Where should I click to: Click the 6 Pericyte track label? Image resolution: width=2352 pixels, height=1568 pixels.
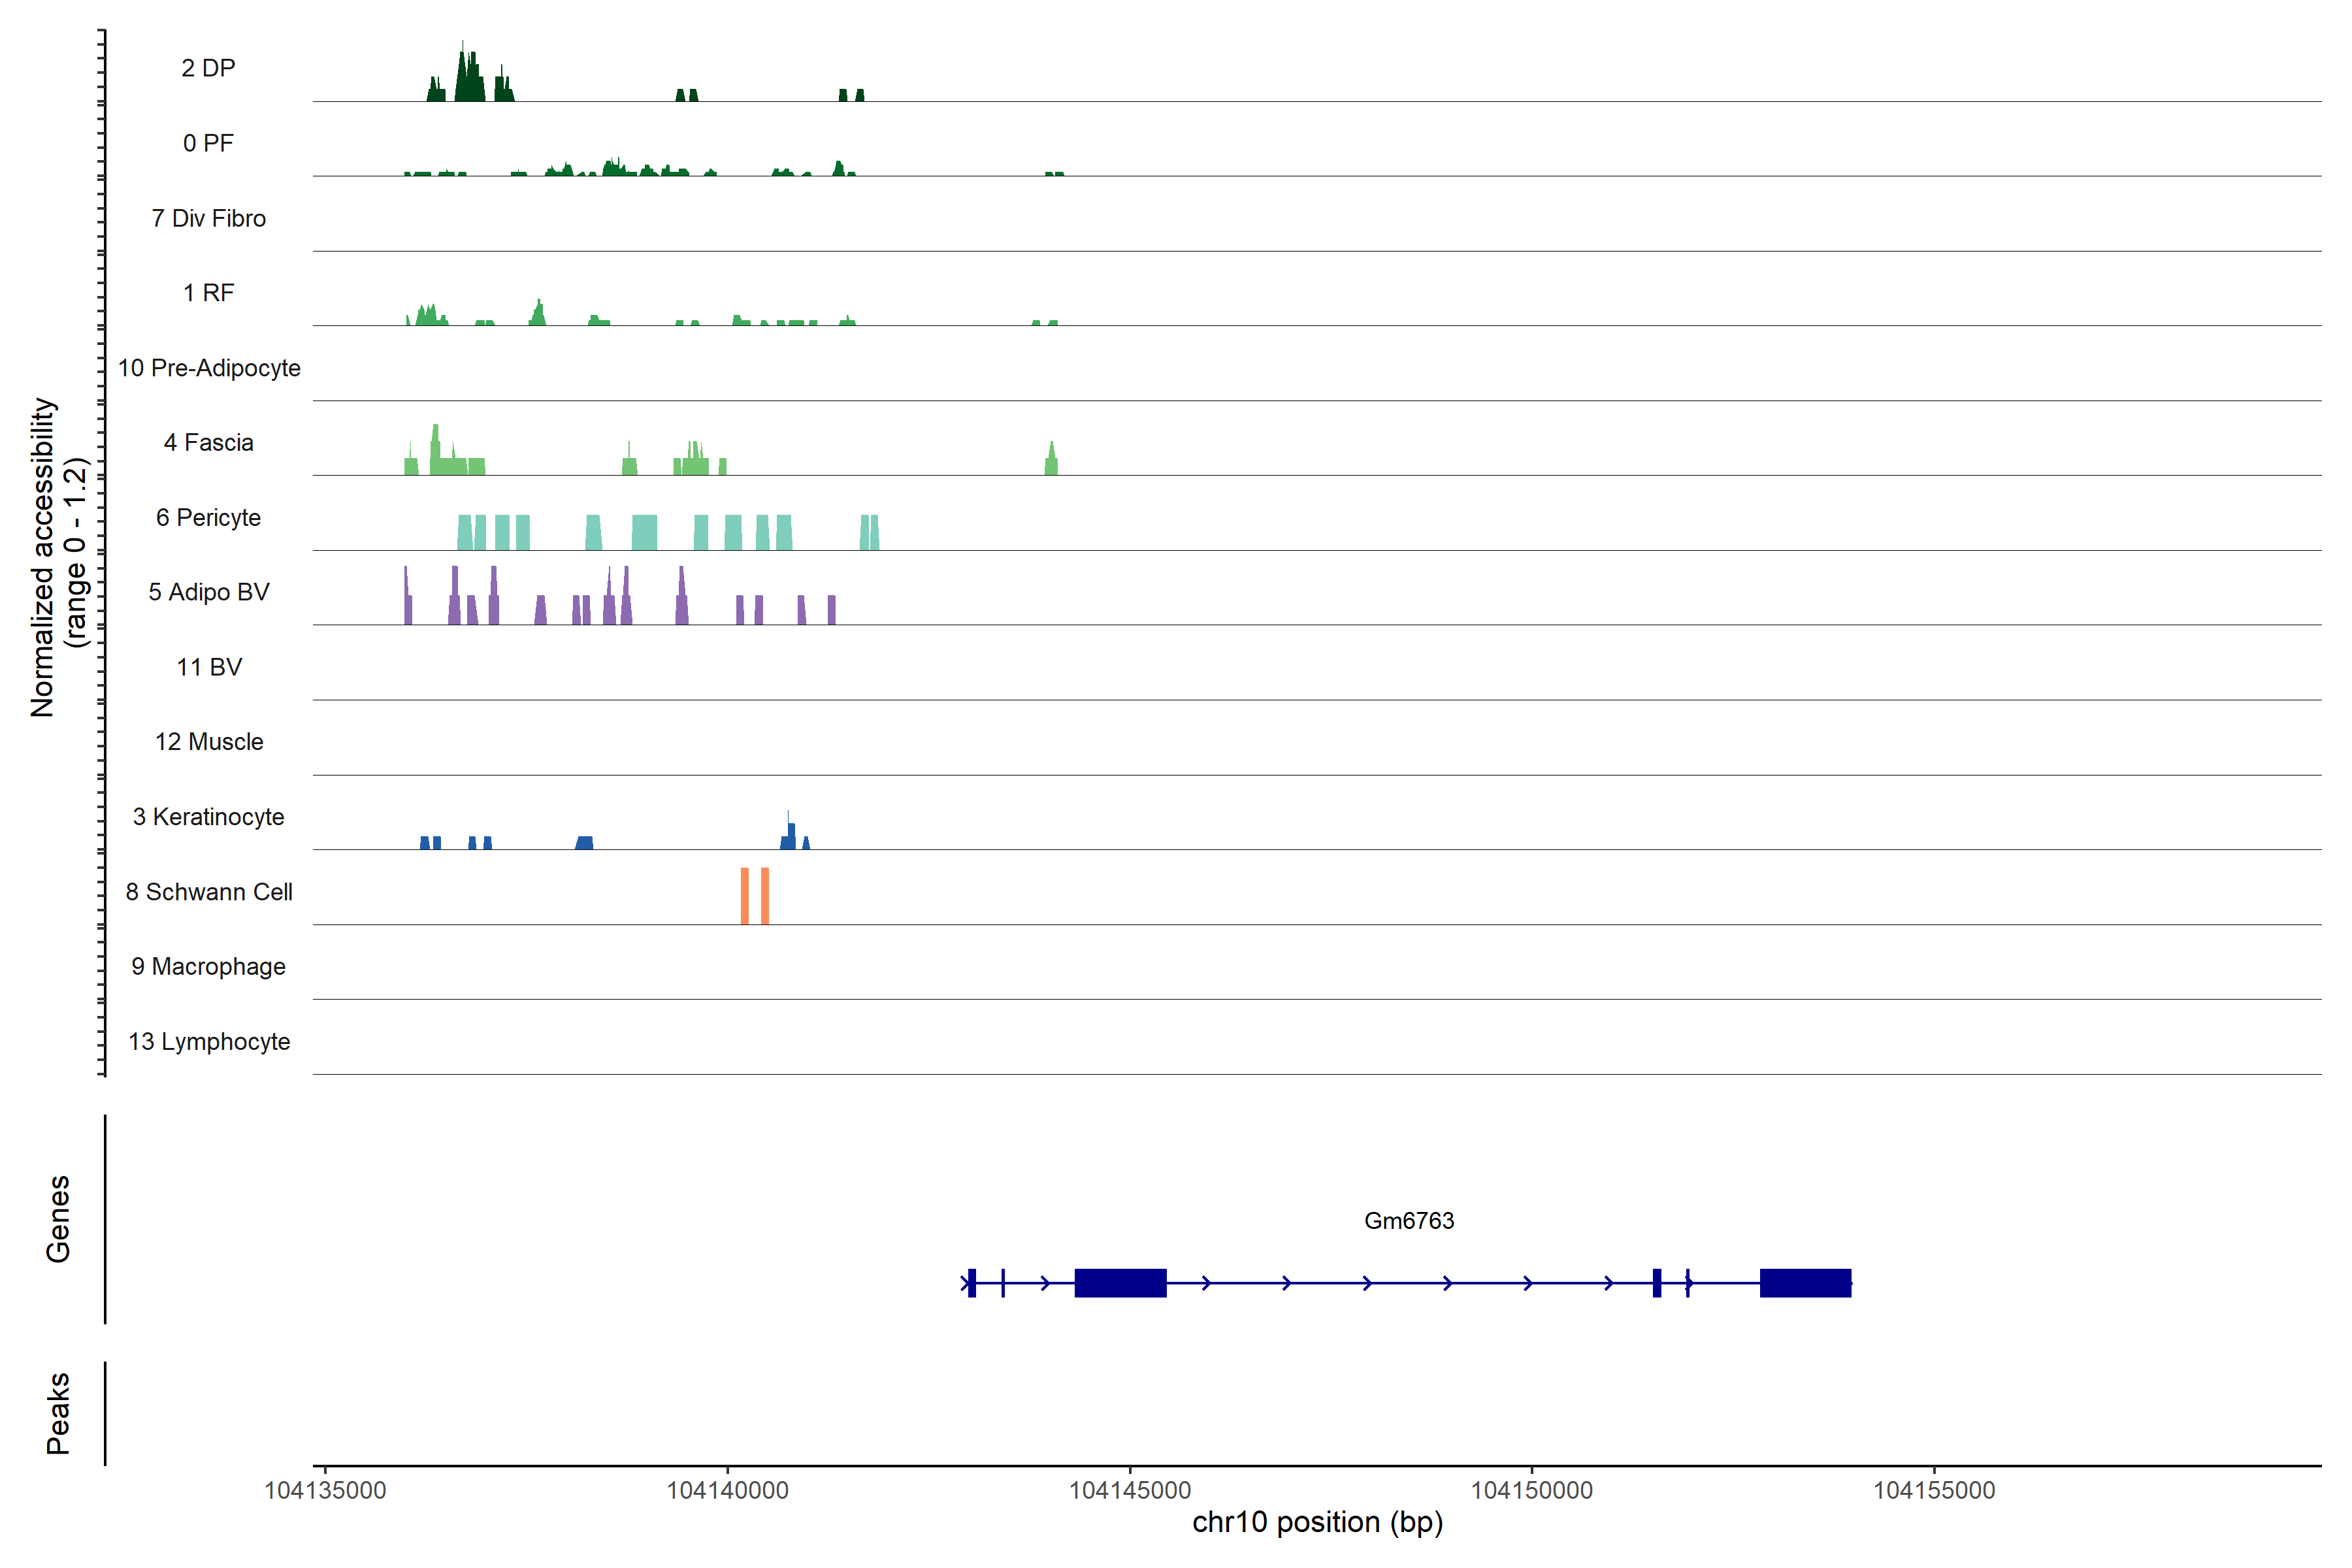point(208,518)
